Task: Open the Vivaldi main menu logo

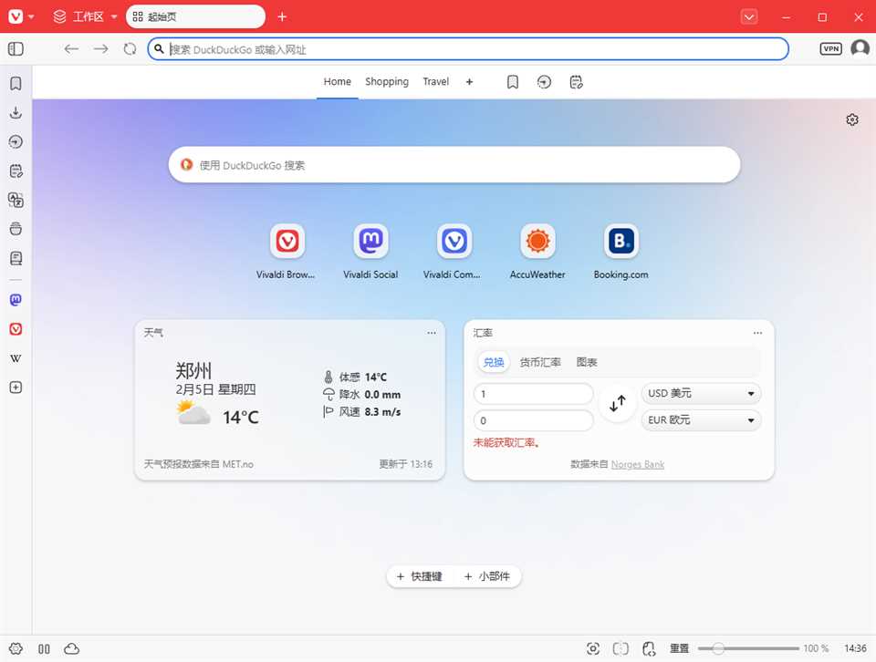Action: click(x=16, y=16)
